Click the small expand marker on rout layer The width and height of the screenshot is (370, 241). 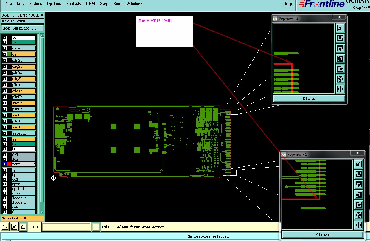(x=34, y=164)
